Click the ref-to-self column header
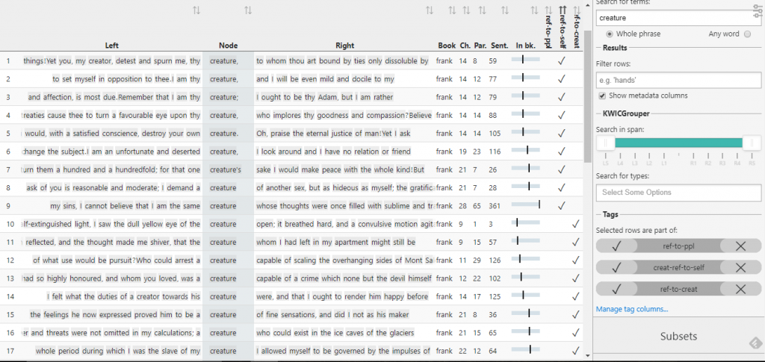 [562, 30]
